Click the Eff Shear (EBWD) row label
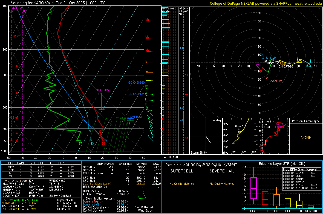This screenshot has width=323, height=214. (95, 187)
